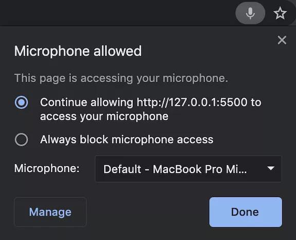Click 'Default - MacBook Pro Mi...' combo box text
Image resolution: width=296 pixels, height=240 pixels.
coord(175,169)
